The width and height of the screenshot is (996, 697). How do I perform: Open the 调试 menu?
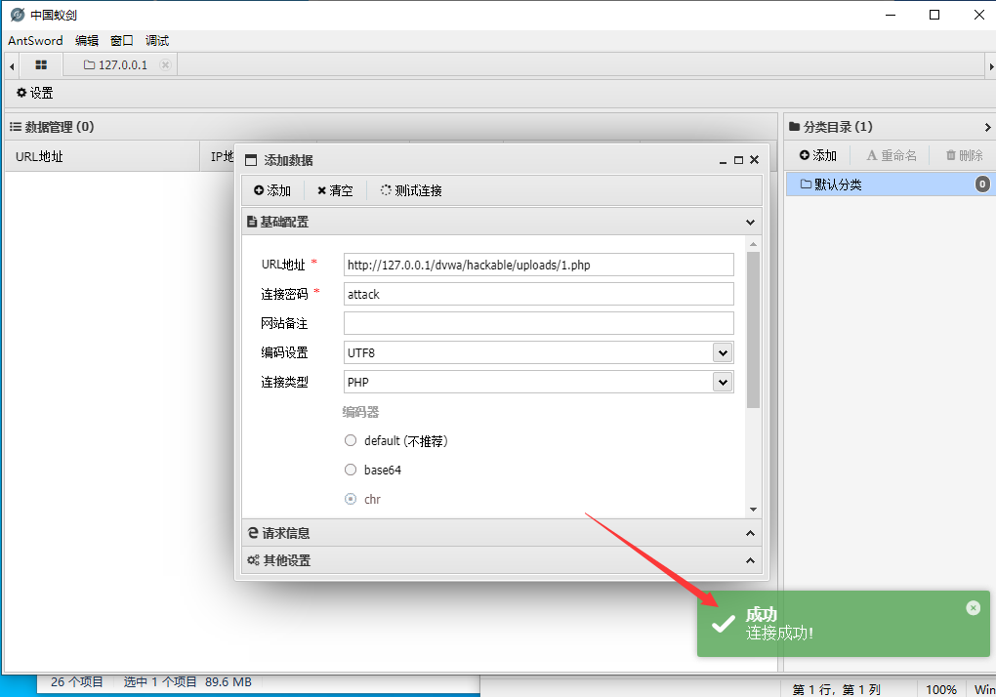pyautogui.click(x=157, y=41)
